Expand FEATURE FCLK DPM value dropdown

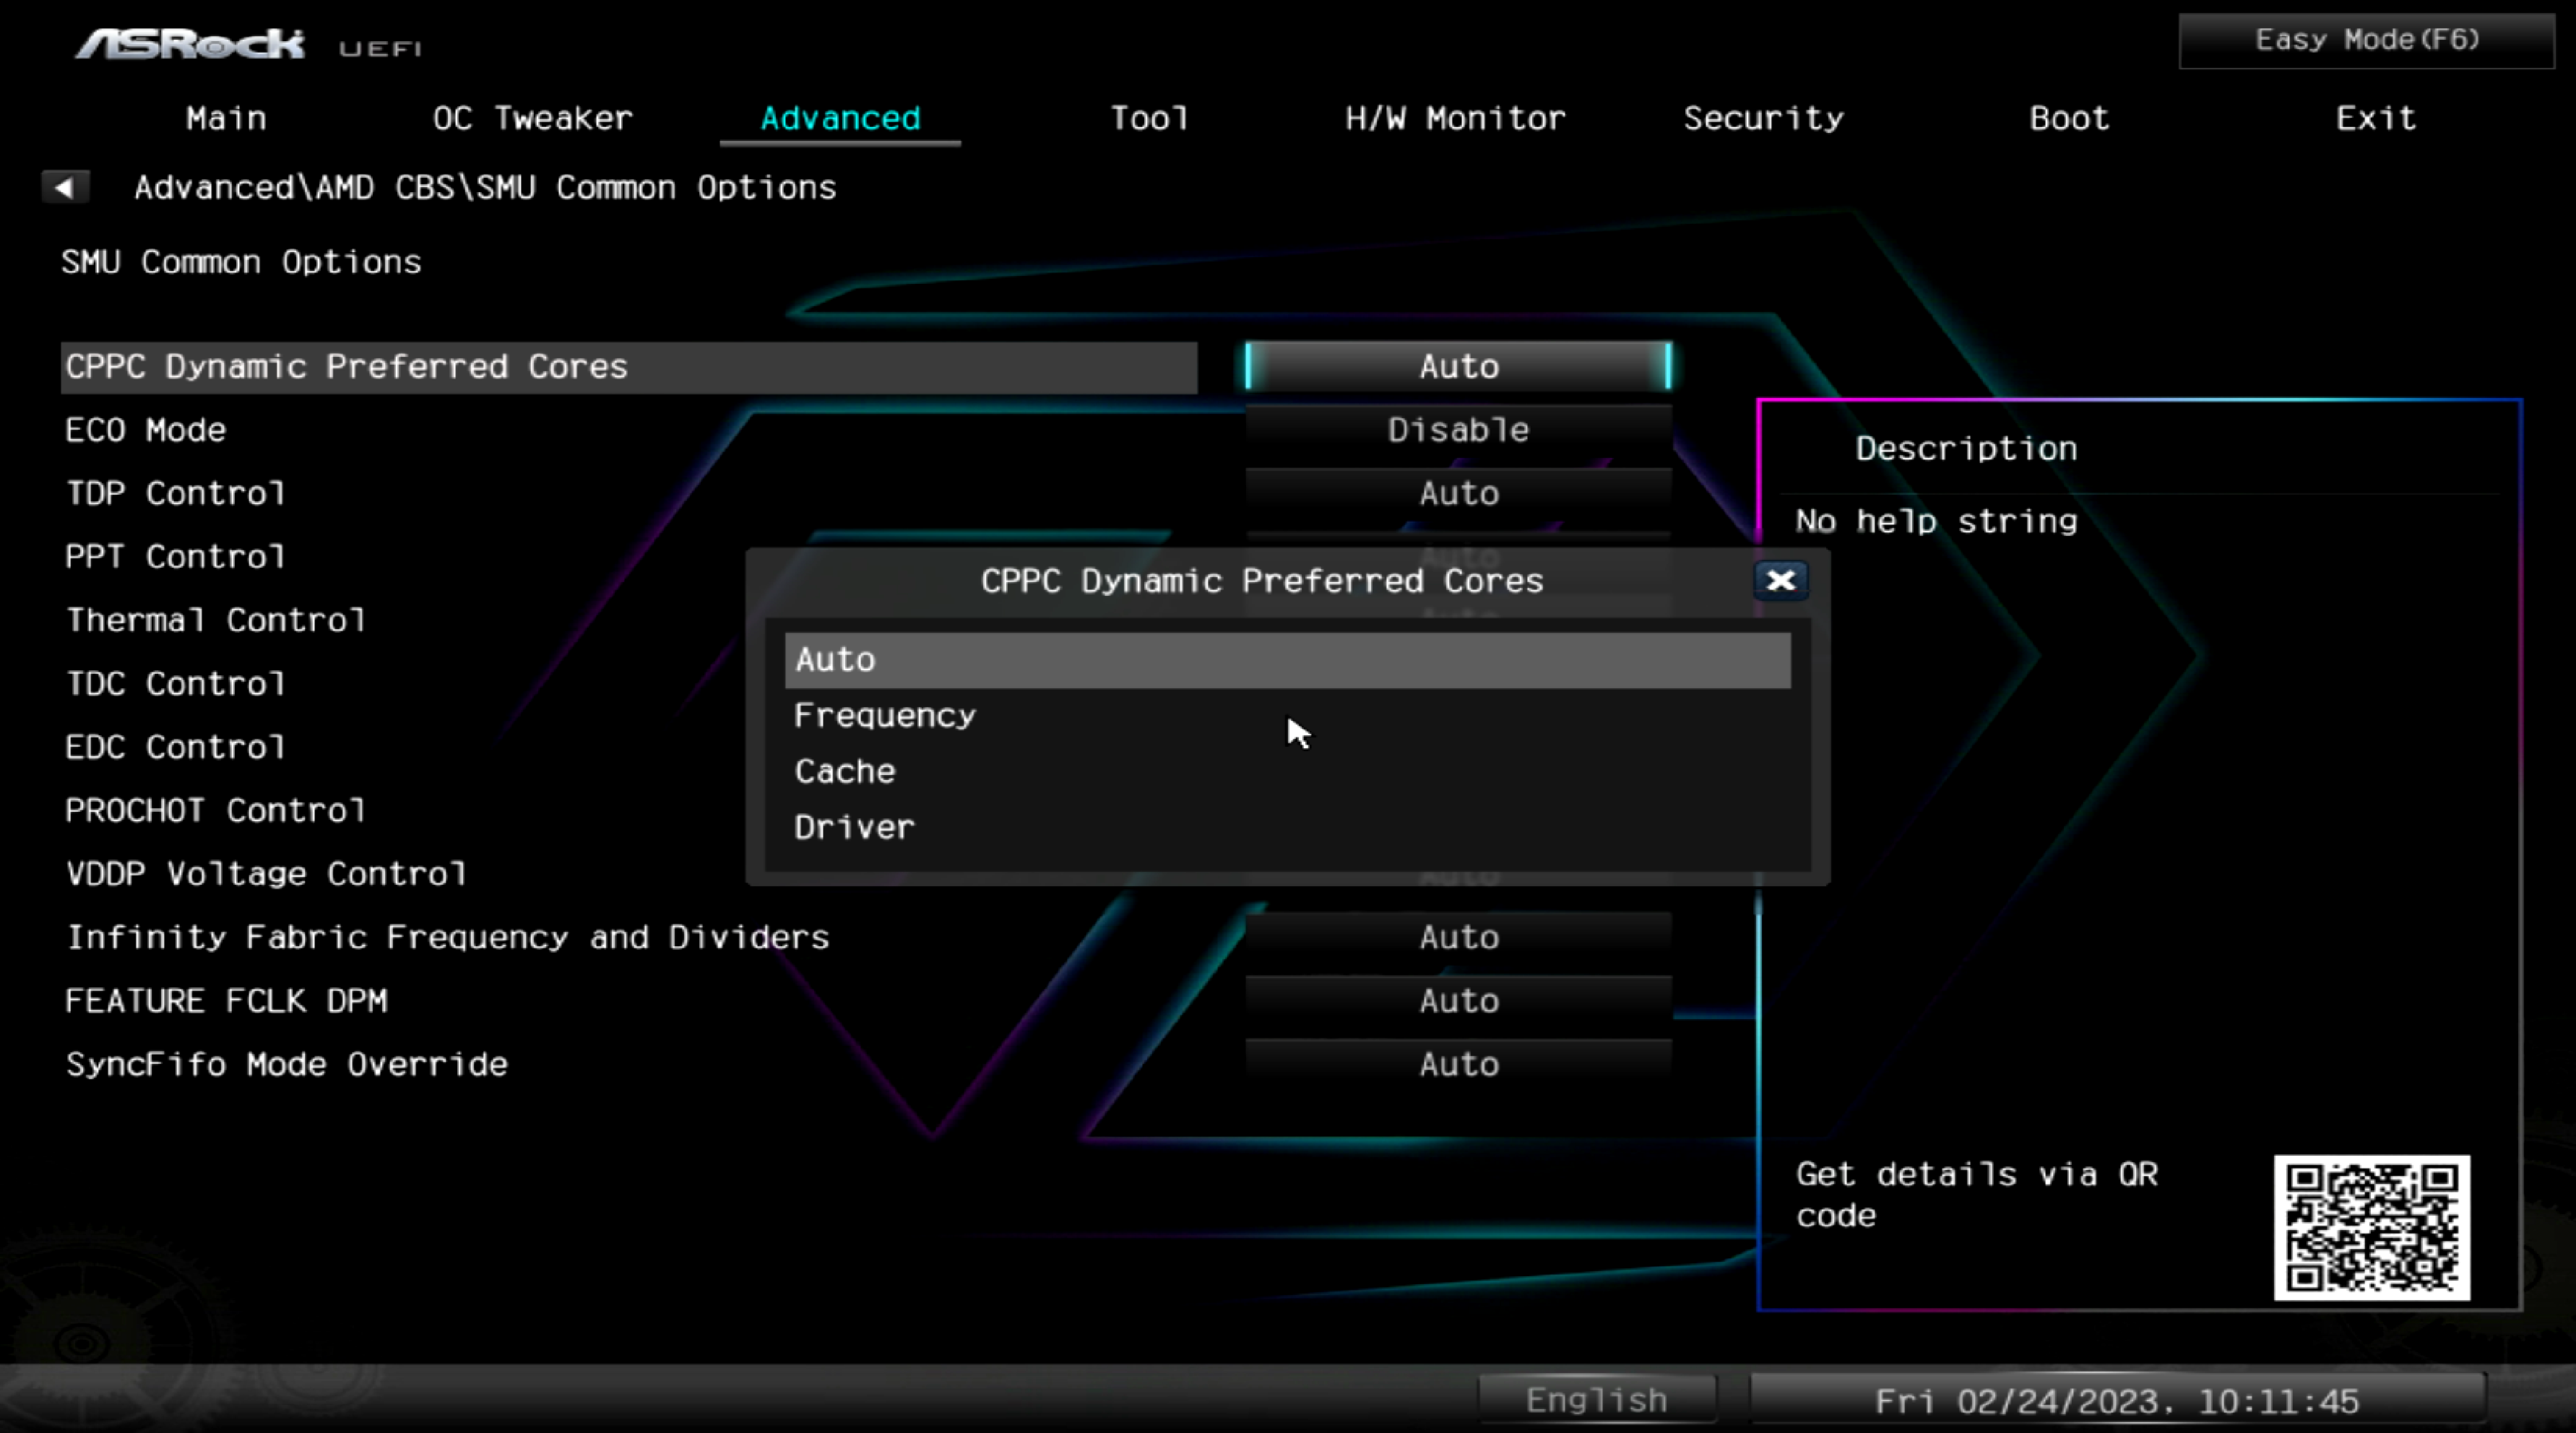[x=1458, y=1001]
